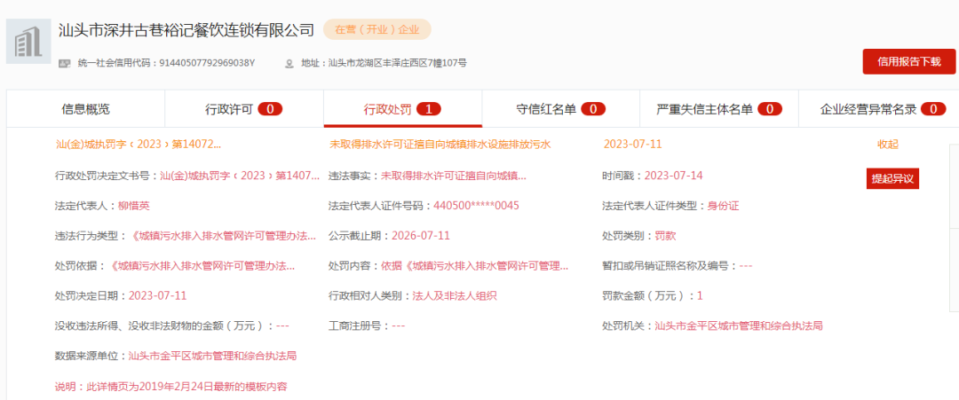Image resolution: width=959 pixels, height=400 pixels.
Task: Click 提起异议 to raise an objection
Action: pyautogui.click(x=892, y=178)
